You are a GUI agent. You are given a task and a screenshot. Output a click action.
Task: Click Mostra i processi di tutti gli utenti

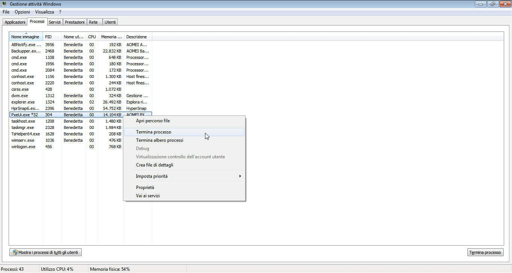45,252
